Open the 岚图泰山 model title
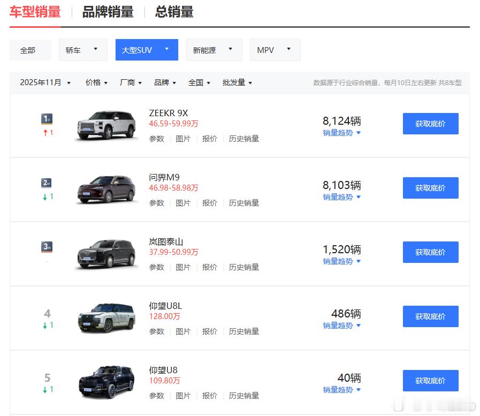 (166, 241)
